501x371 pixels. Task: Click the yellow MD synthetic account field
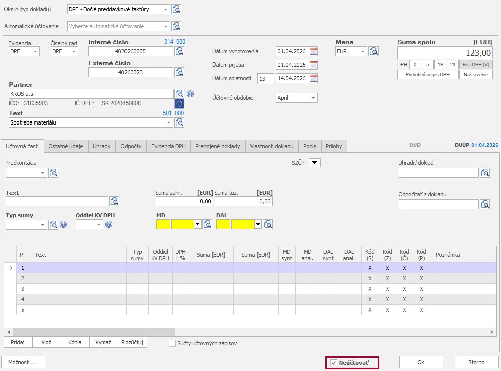(x=163, y=224)
